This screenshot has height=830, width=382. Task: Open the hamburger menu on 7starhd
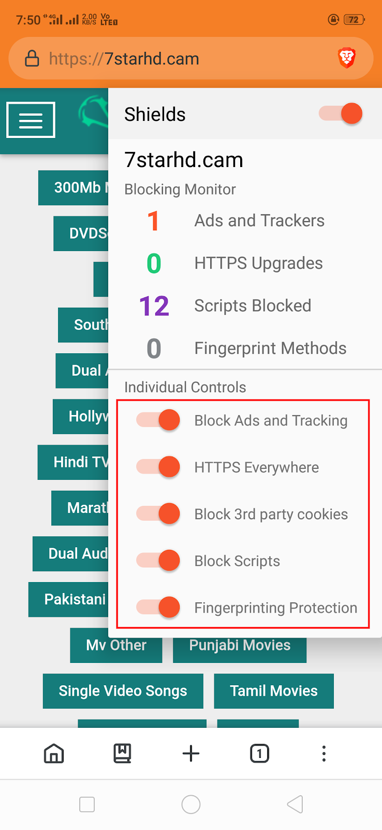point(31,120)
